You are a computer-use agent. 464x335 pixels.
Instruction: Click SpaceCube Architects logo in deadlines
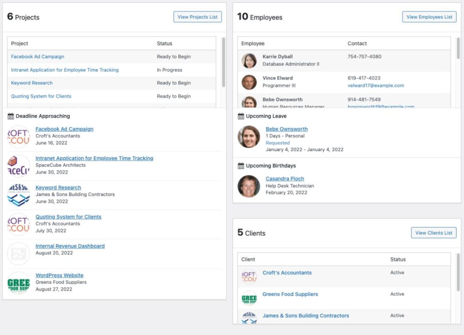(19, 166)
